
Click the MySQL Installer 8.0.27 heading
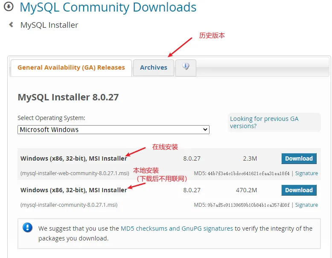[x=68, y=97]
